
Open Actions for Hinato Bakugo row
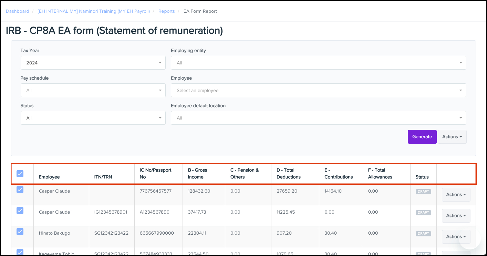pyautogui.click(x=456, y=237)
